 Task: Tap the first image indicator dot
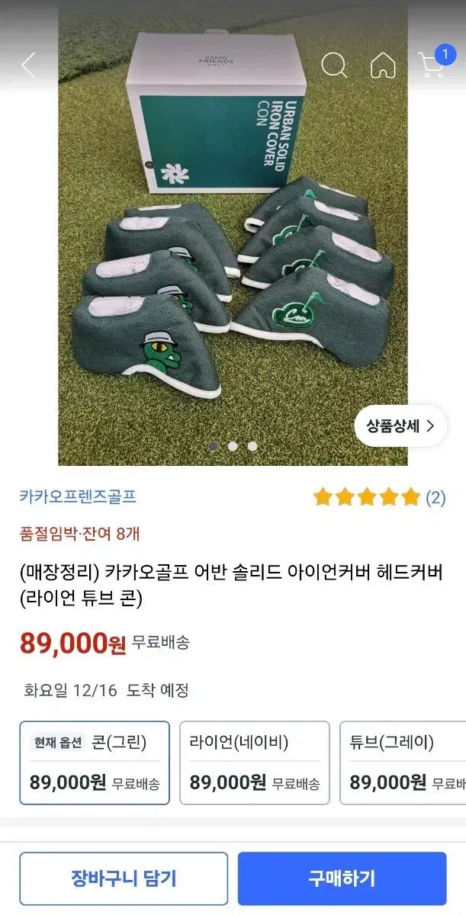[213, 446]
